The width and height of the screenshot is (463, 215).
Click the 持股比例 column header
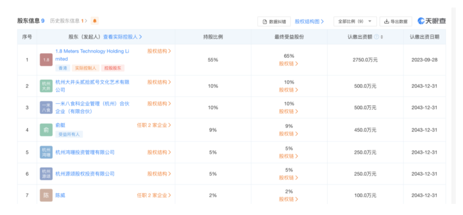click(x=213, y=37)
